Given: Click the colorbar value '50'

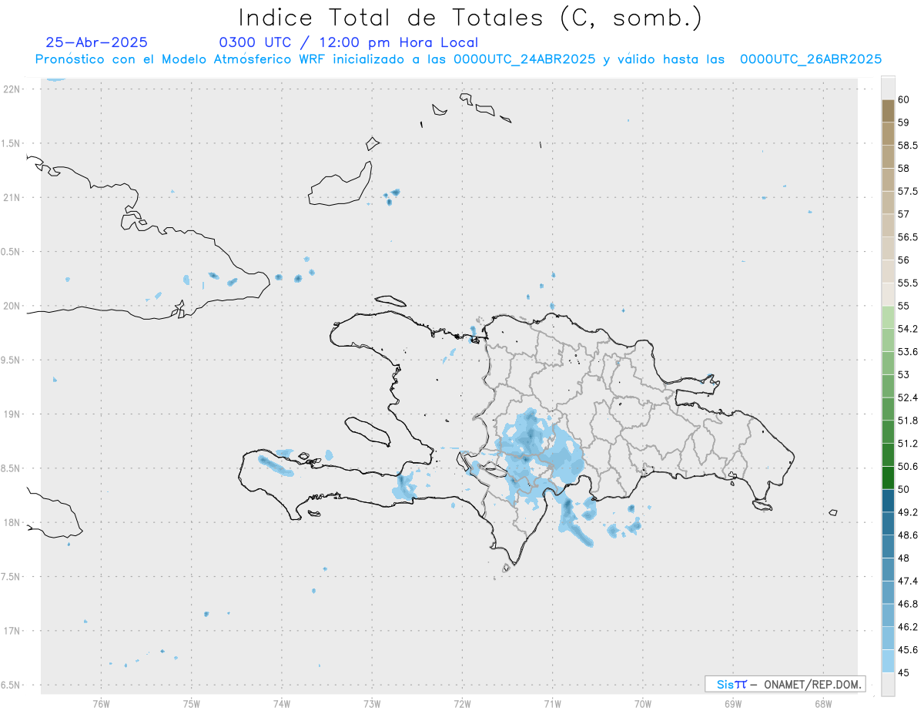Looking at the screenshot, I should [904, 489].
